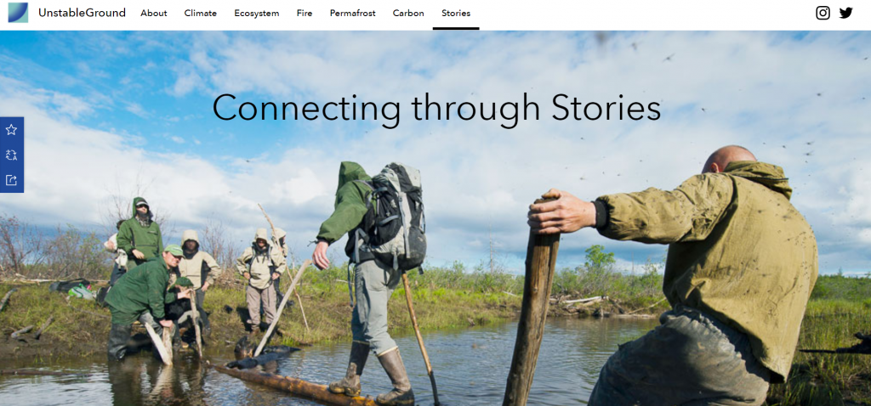Screen dimensions: 871x406
Task: Navigate to the Permafrost page
Action: [x=353, y=14]
